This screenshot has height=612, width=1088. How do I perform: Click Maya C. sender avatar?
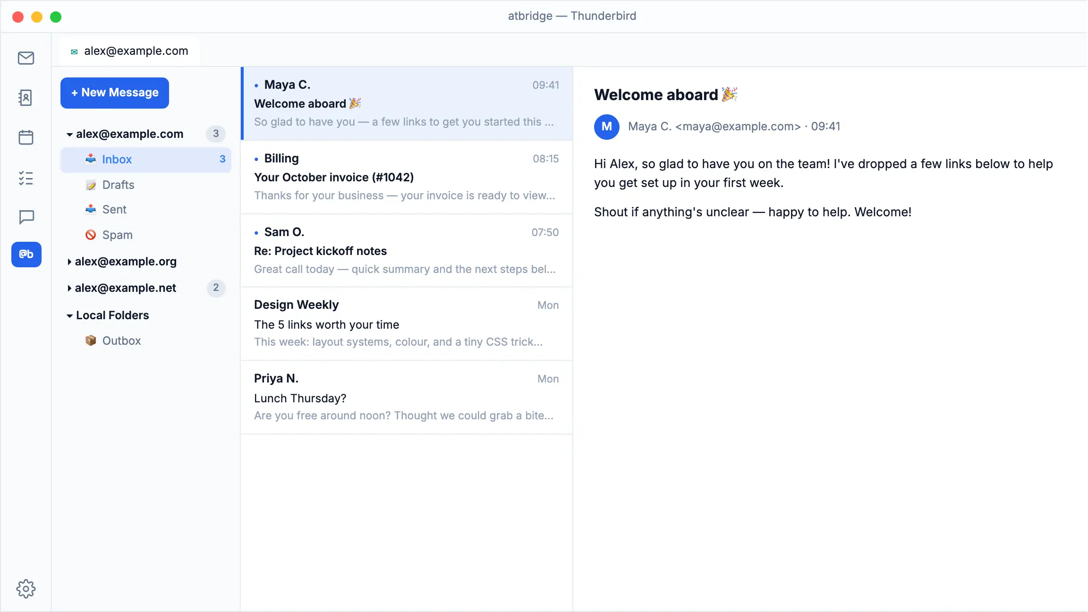pos(607,127)
